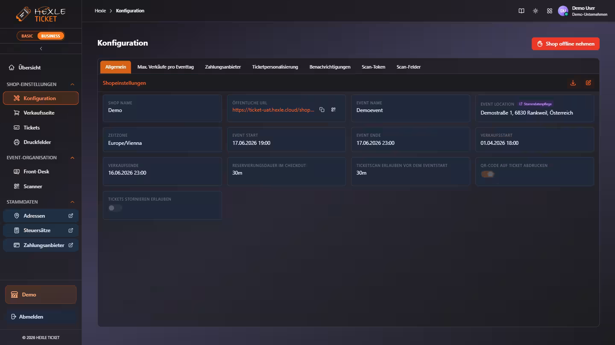This screenshot has width=615, height=345.
Task: Open the documentation book icon
Action: (x=521, y=11)
